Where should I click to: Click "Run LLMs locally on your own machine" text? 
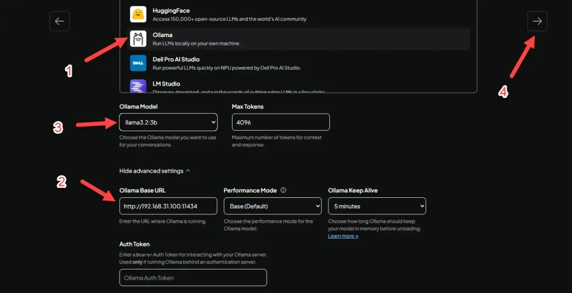(196, 43)
